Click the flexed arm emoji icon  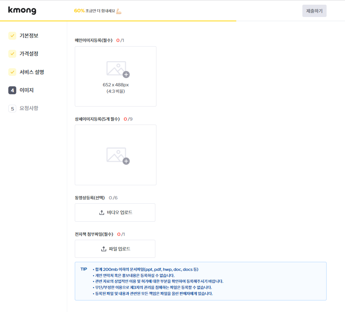[x=119, y=11]
